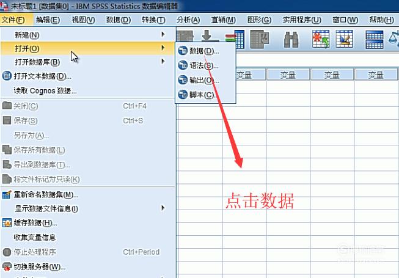This screenshot has height=278, width=399.
Task: Click the variables toolbar icon with grey grid
Action: click(x=260, y=39)
